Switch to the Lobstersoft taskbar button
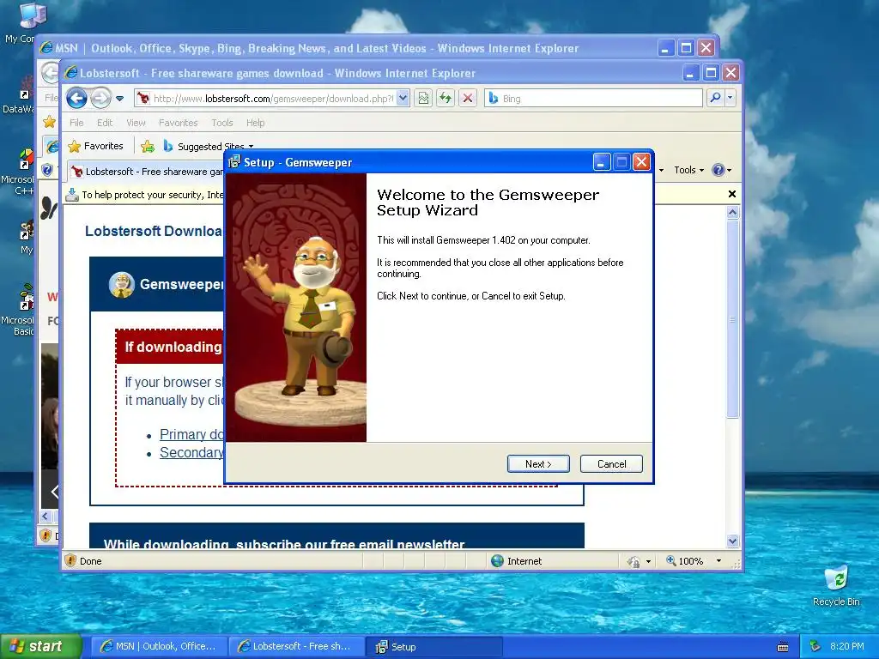The image size is (879, 659). point(295,646)
